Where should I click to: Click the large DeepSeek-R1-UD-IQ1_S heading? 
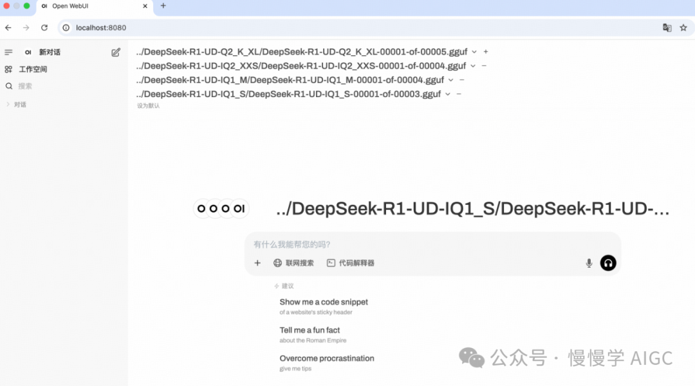tap(472, 209)
